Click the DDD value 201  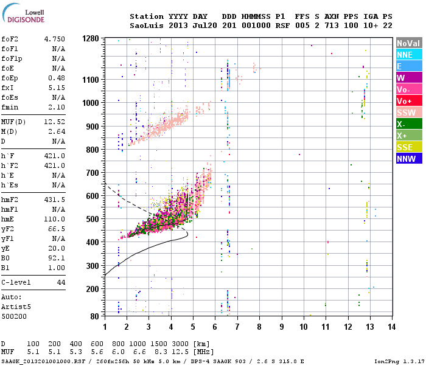point(229,26)
